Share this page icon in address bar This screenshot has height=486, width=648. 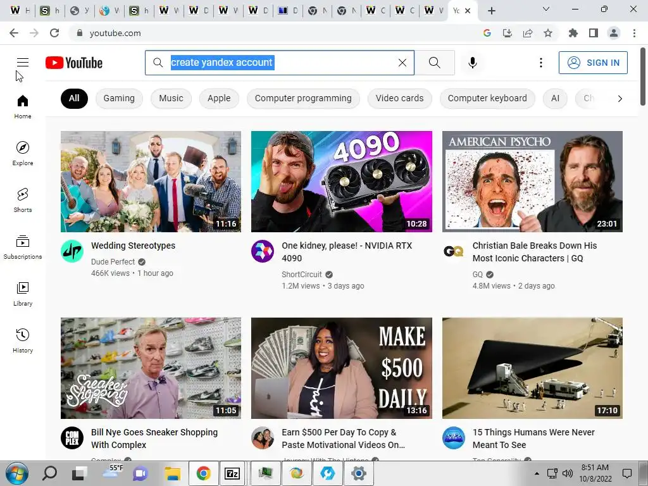coord(528,33)
